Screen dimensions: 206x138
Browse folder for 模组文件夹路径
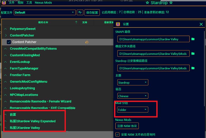click(x=193, y=54)
